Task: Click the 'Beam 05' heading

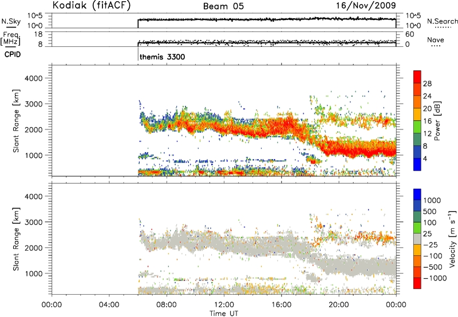Action: tap(223, 6)
